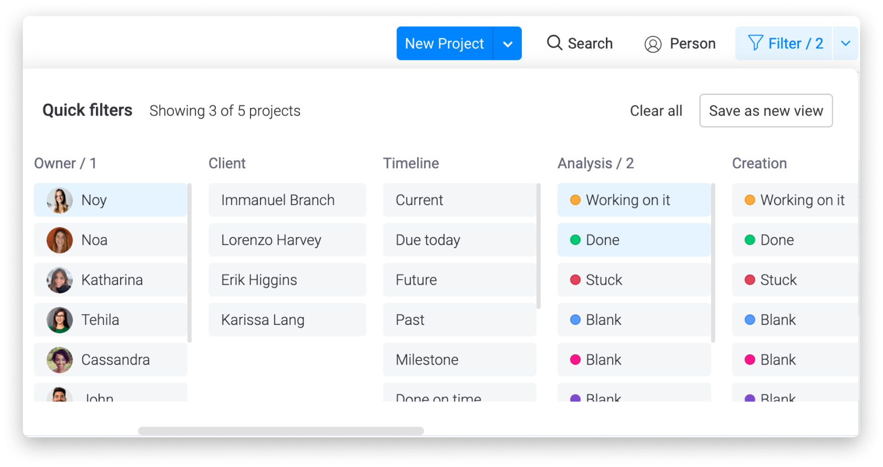Click Noa's avatar picture
The image size is (883, 467).
coord(60,240)
